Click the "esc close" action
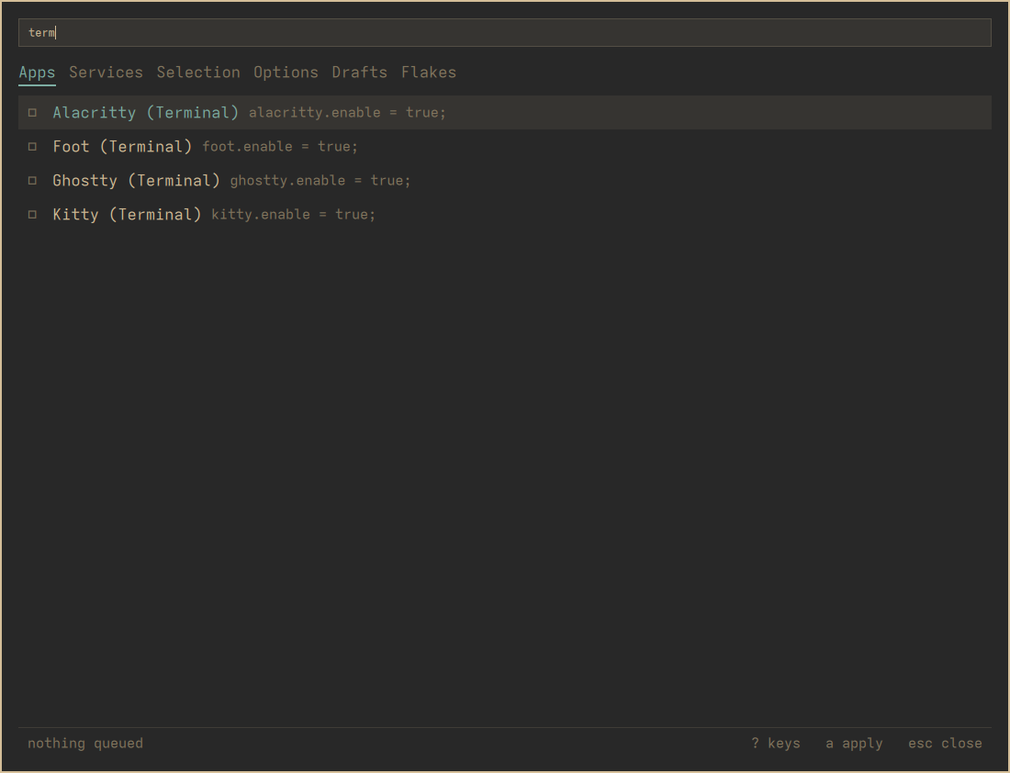Screen dimensions: 1010x773 (x=945, y=744)
